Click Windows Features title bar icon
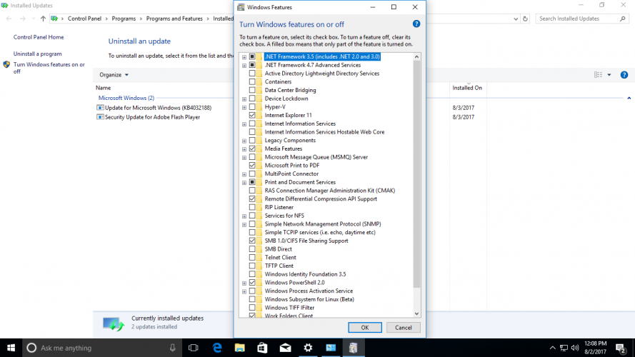This screenshot has width=635, height=357. click(x=241, y=7)
